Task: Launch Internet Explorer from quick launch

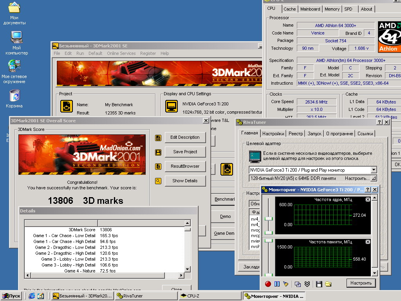Action: [32, 296]
